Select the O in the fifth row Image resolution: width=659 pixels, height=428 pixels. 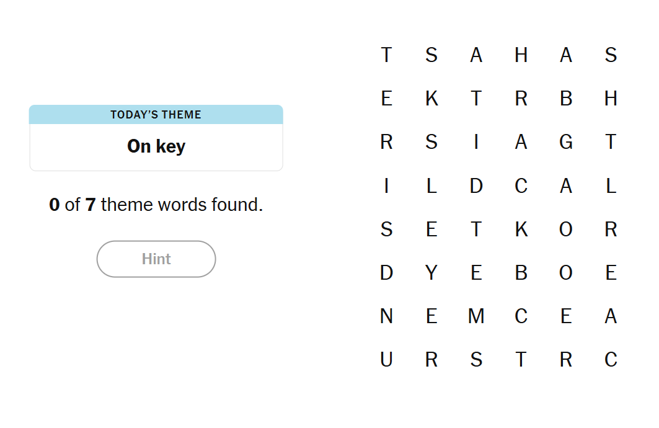pos(566,229)
